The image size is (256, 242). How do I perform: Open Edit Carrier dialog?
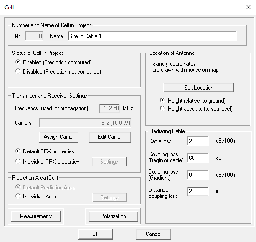110,137
